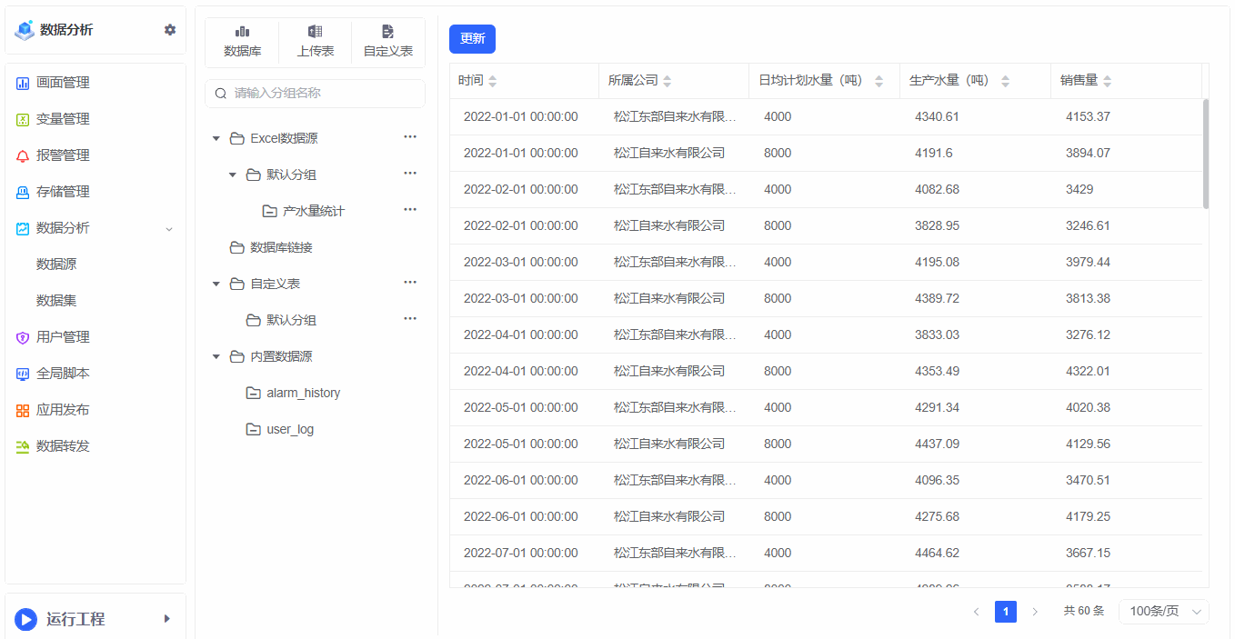
Task: Click more options for Excel数据源 folder
Action: [410, 137]
